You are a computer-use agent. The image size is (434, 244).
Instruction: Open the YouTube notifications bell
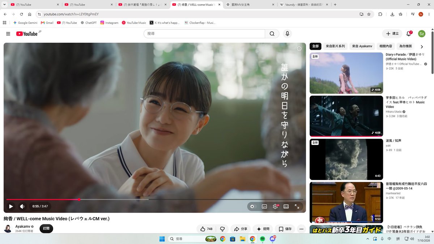click(409, 34)
